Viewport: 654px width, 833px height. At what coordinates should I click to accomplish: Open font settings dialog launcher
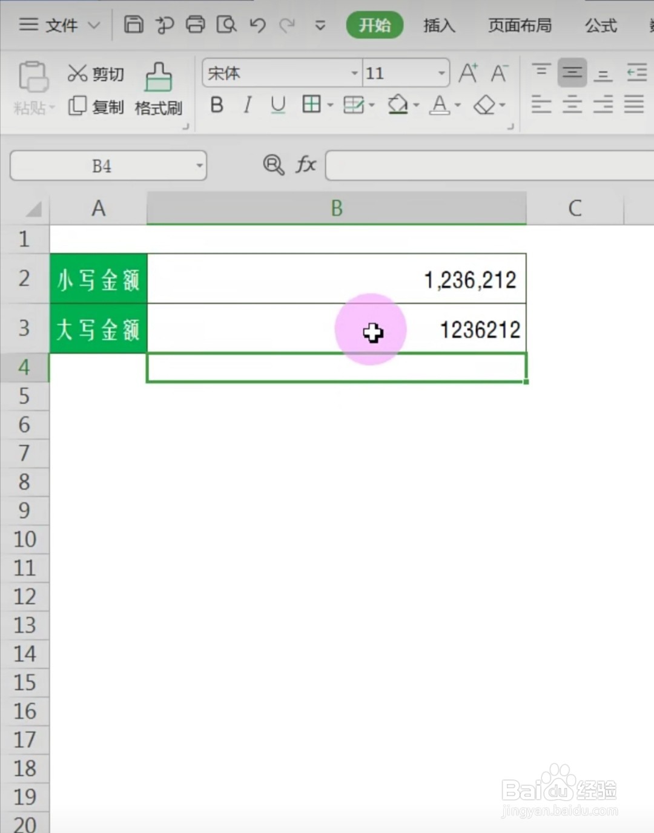coord(510,127)
